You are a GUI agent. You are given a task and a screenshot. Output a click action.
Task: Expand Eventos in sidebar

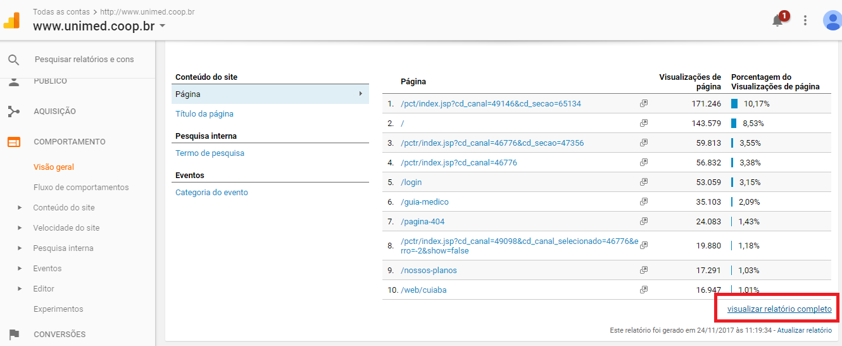click(x=20, y=269)
